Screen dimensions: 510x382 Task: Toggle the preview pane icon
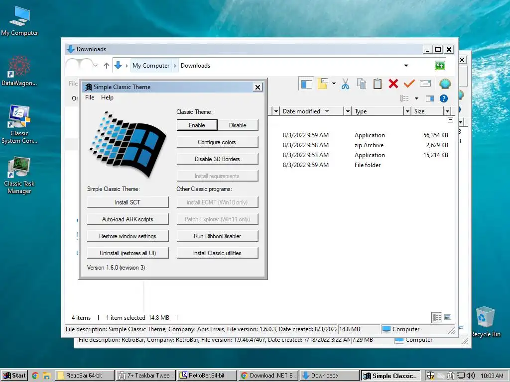tap(430, 98)
